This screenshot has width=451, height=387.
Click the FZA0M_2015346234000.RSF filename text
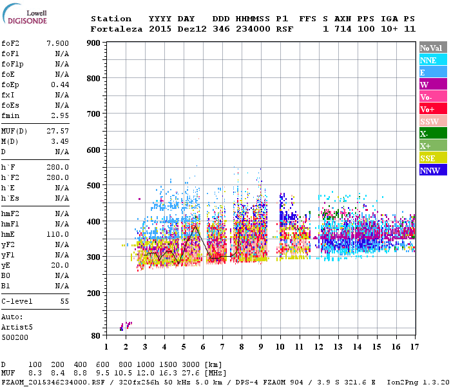[53, 382]
